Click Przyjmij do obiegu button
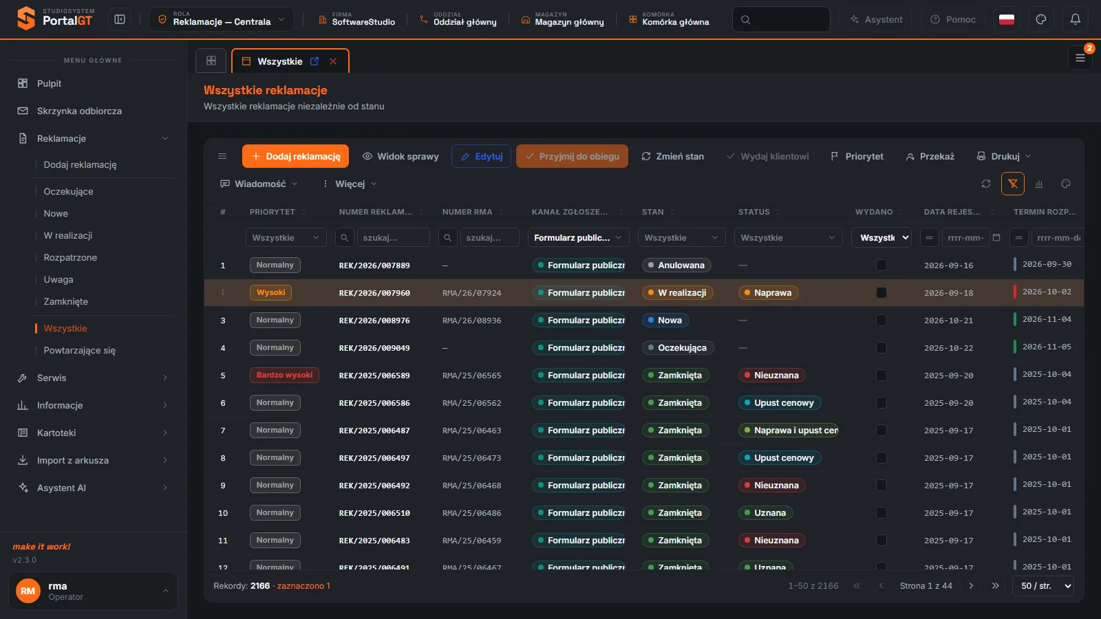The image size is (1101, 619). pos(572,156)
